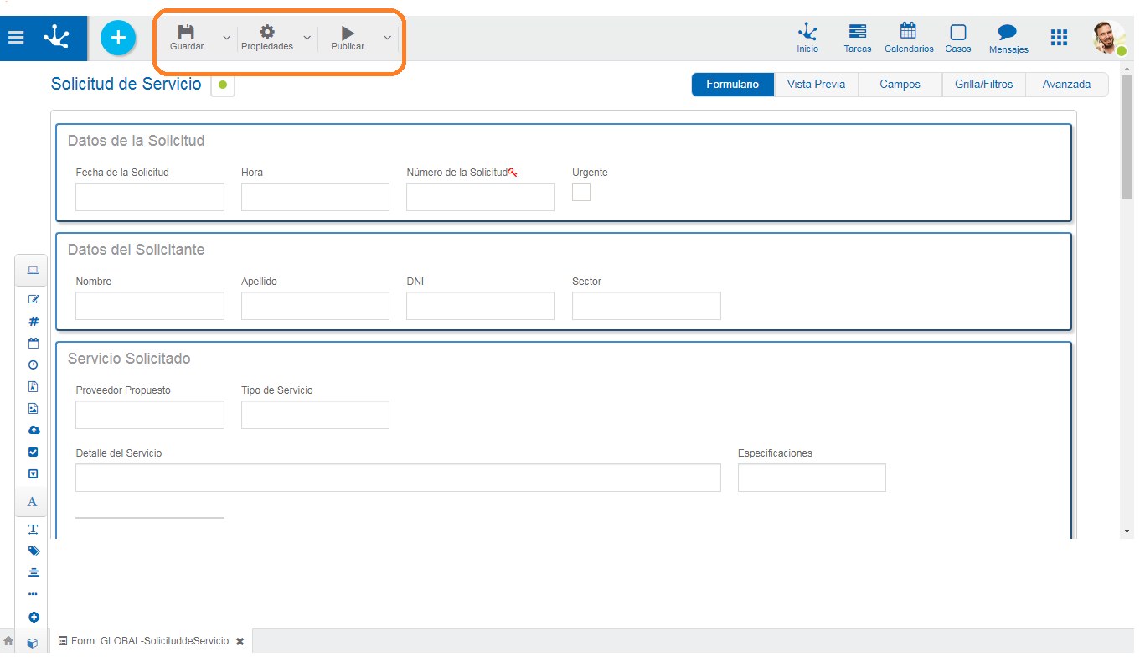The width and height of the screenshot is (1145, 662).
Task: Select the Servicio Solicitado heading
Action: coord(129,359)
